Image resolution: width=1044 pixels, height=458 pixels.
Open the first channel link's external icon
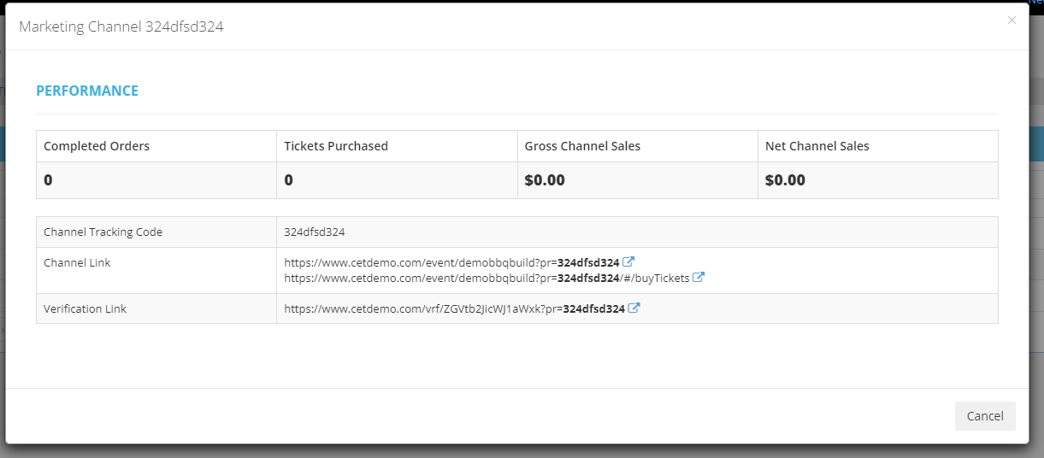(x=628, y=262)
